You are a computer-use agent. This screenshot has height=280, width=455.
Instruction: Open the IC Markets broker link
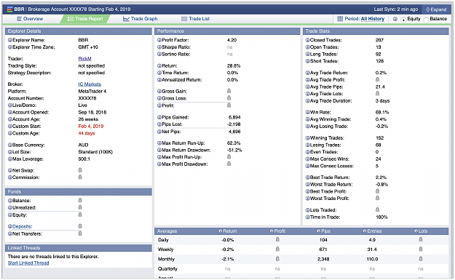pos(90,84)
